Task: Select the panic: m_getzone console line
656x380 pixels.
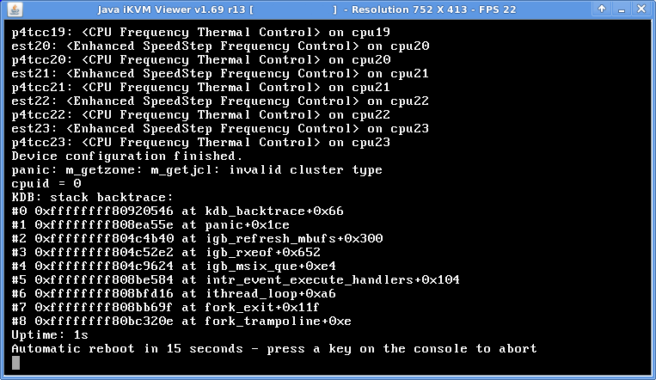Action: (197, 170)
